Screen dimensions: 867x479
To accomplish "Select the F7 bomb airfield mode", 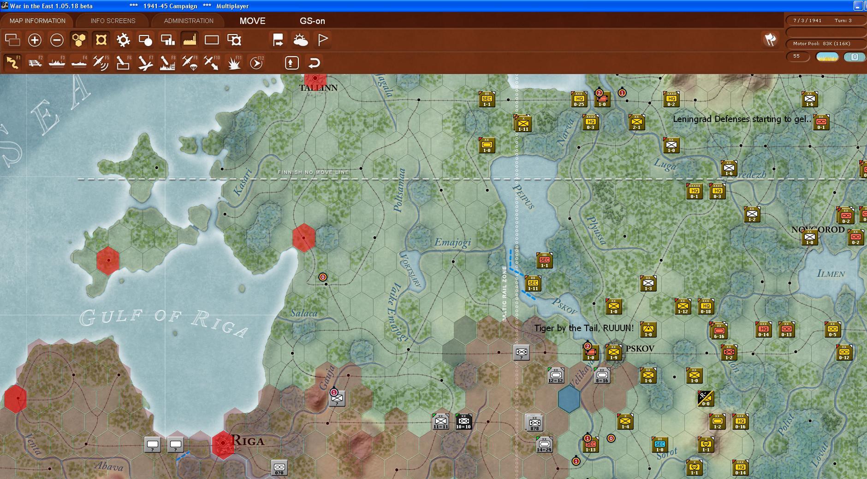I will [x=145, y=63].
